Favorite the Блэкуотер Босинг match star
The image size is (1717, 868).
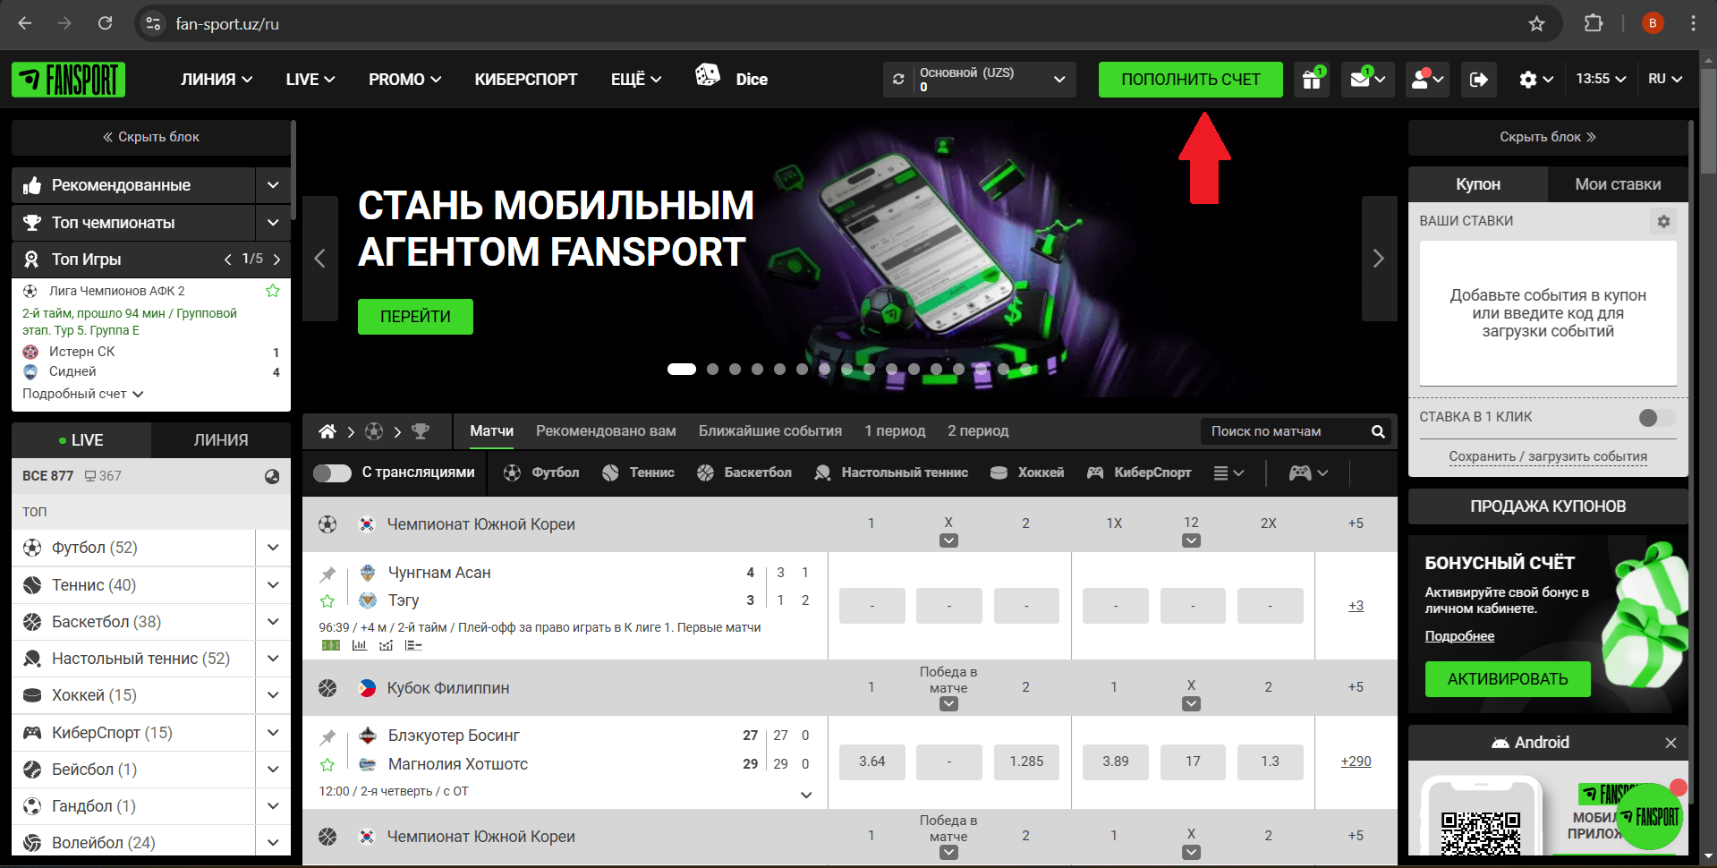coord(327,764)
